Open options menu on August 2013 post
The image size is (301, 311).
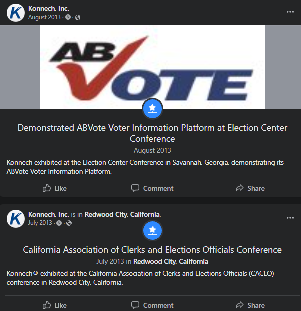pyautogui.click(x=290, y=12)
